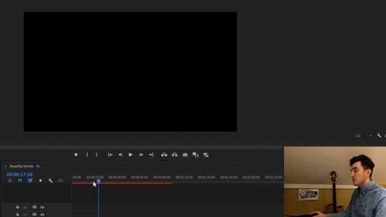Click the red render bar under the ruler

pyautogui.click(x=122, y=183)
